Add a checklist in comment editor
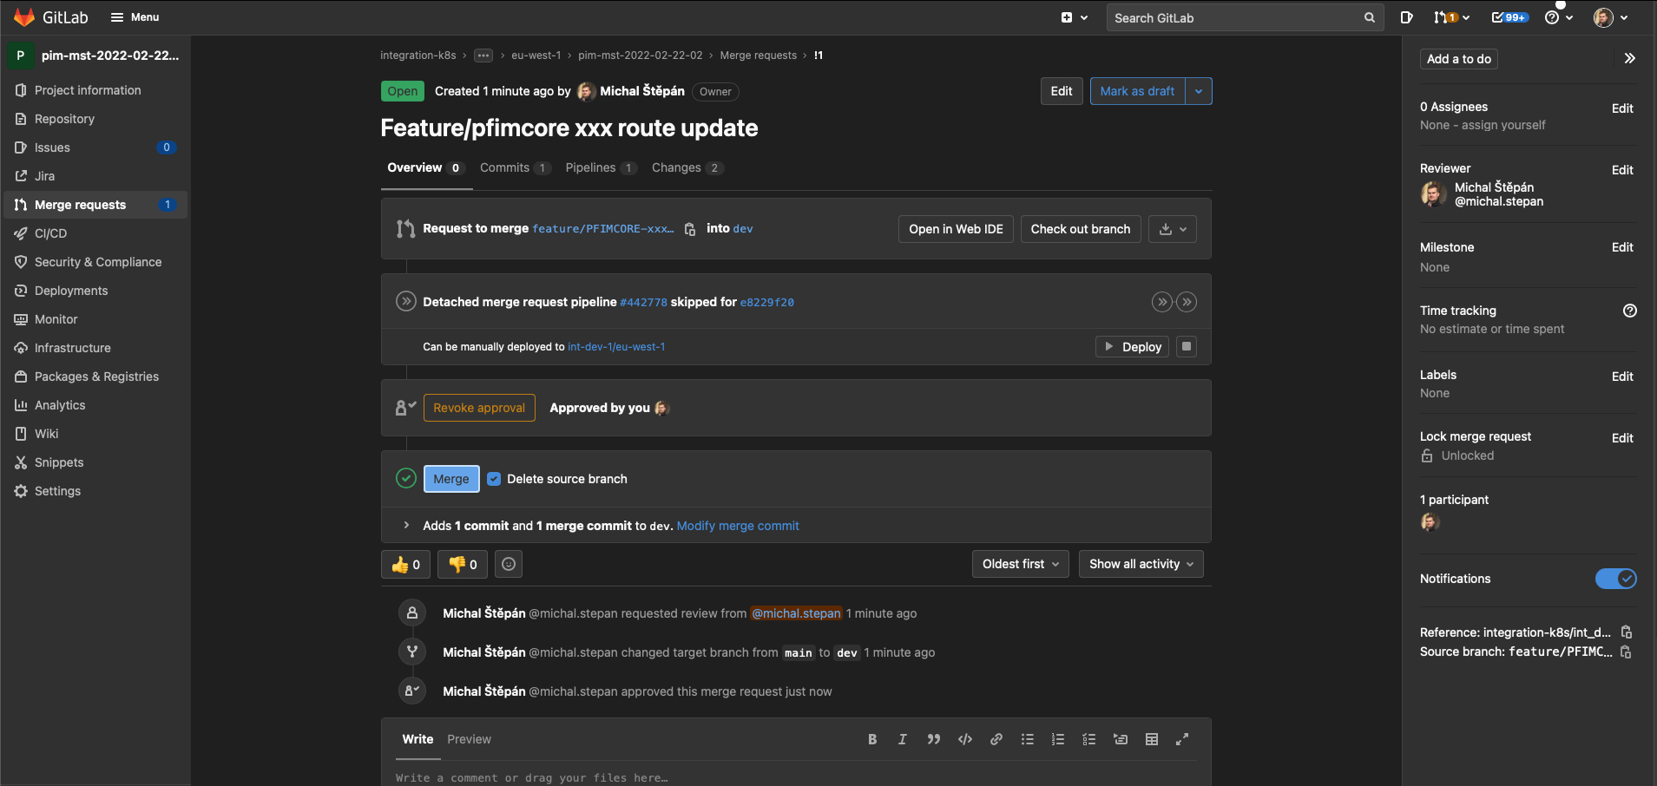Screen dimensions: 1657x786 [x=1089, y=739]
